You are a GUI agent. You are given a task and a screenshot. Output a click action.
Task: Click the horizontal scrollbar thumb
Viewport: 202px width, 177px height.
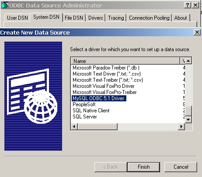click(98, 126)
